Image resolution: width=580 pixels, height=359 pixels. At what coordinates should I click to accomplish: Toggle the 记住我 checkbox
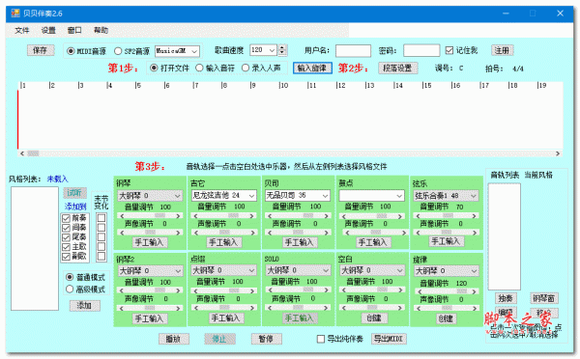[x=449, y=50]
